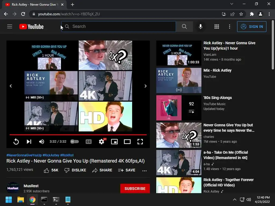Open Chrome extensions puzzle icon
Viewport: 275px width, 206px height.
252,14
